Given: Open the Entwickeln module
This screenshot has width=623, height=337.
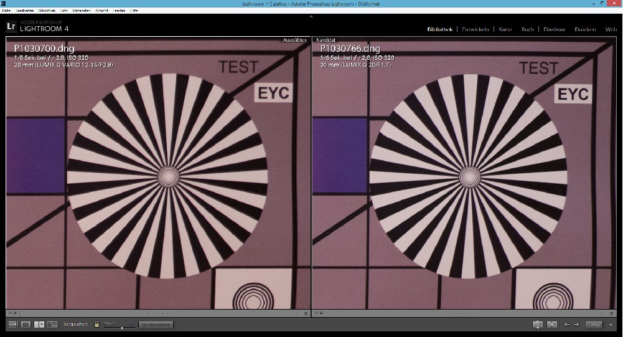Looking at the screenshot, I should (x=475, y=29).
